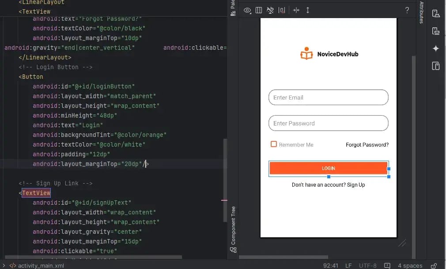Open the UTF-8 encoding selector
446x269 pixels.
(x=368, y=265)
